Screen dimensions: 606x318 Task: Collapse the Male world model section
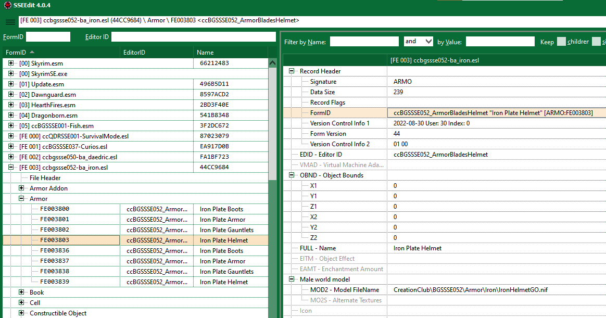[292, 279]
